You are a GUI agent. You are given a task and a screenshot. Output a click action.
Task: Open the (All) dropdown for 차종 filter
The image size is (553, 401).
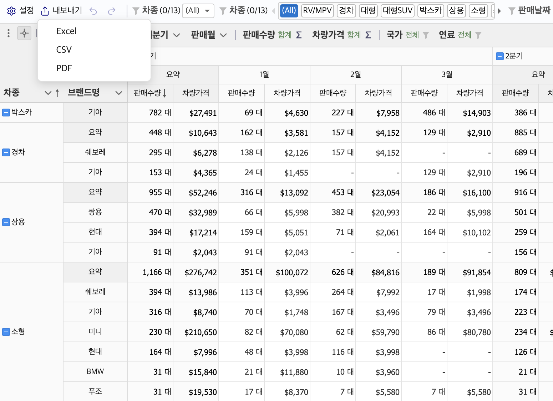click(x=198, y=11)
